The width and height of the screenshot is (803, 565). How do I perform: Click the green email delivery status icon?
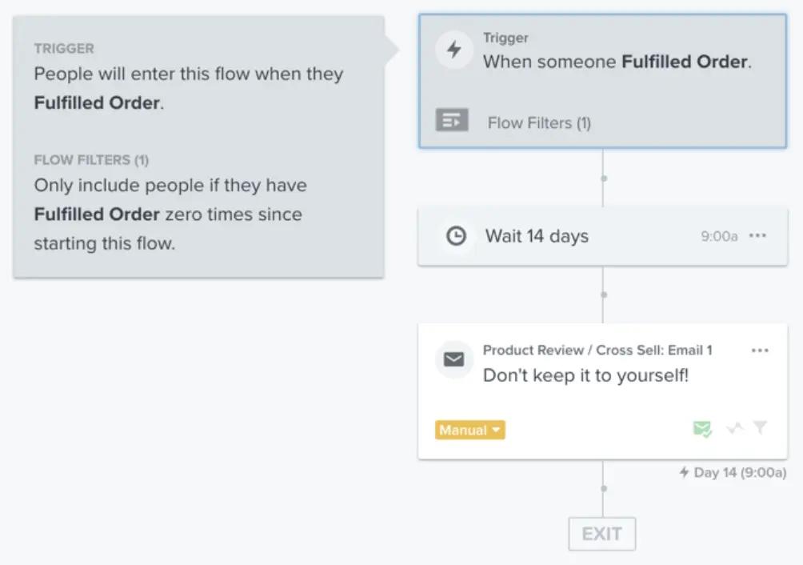[701, 429]
